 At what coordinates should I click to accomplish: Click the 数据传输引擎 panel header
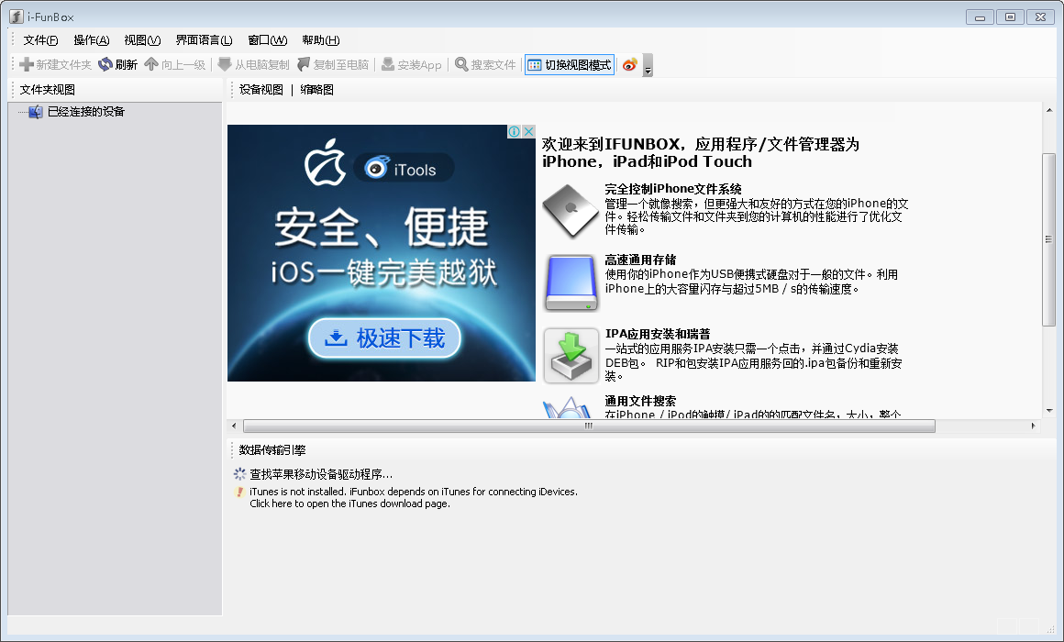coord(272,450)
